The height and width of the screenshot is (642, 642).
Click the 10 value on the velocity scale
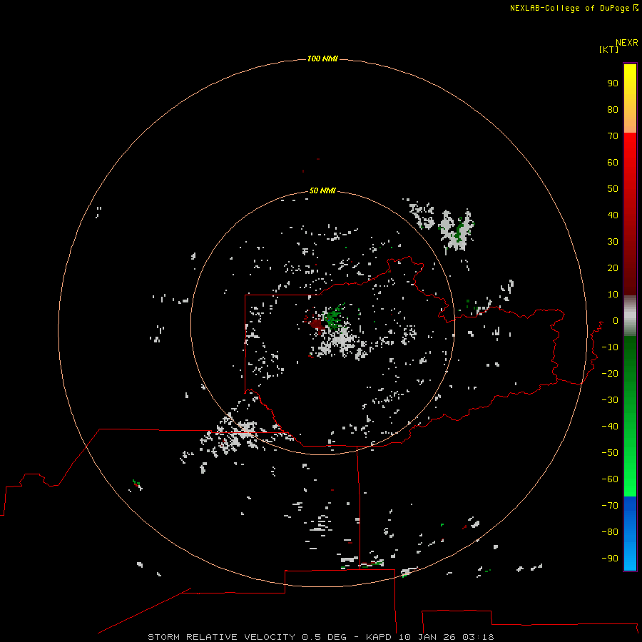613,295
